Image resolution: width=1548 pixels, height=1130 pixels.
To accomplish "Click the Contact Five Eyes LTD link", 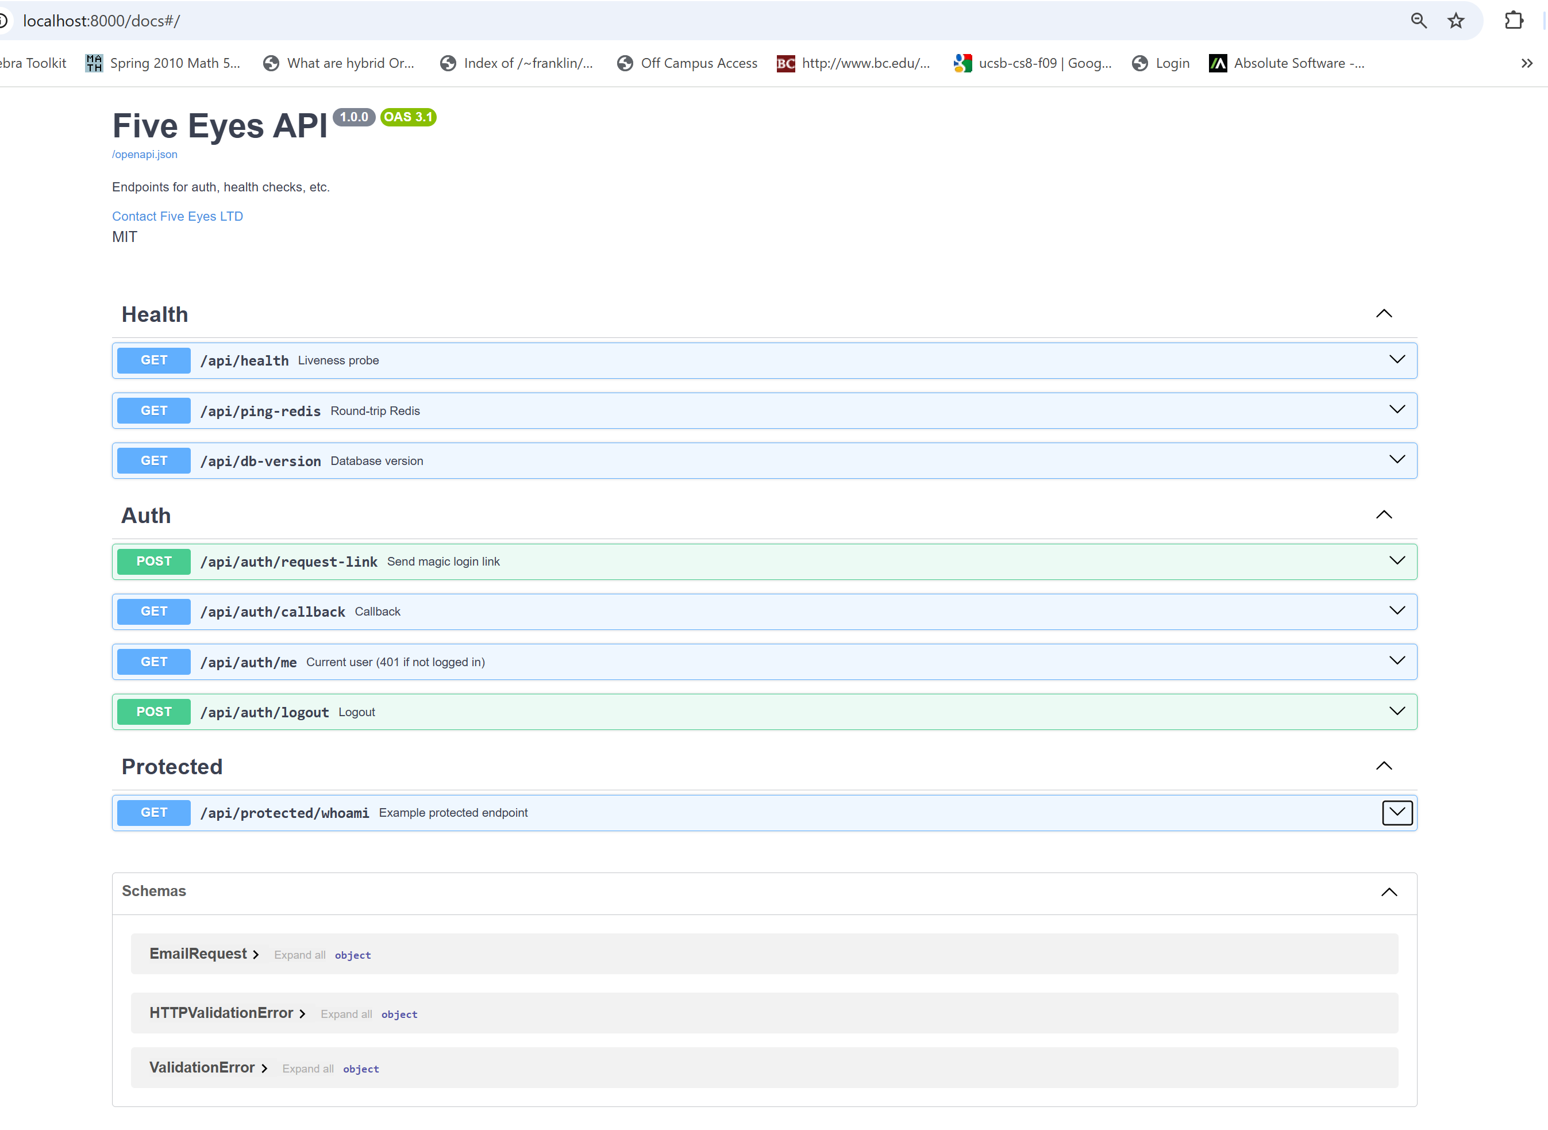I will point(177,216).
